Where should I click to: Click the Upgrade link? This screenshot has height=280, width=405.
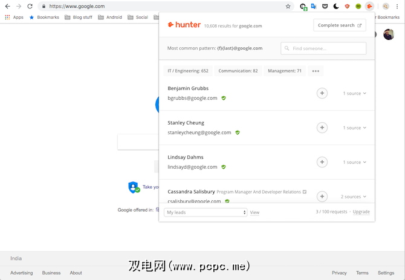point(361,212)
